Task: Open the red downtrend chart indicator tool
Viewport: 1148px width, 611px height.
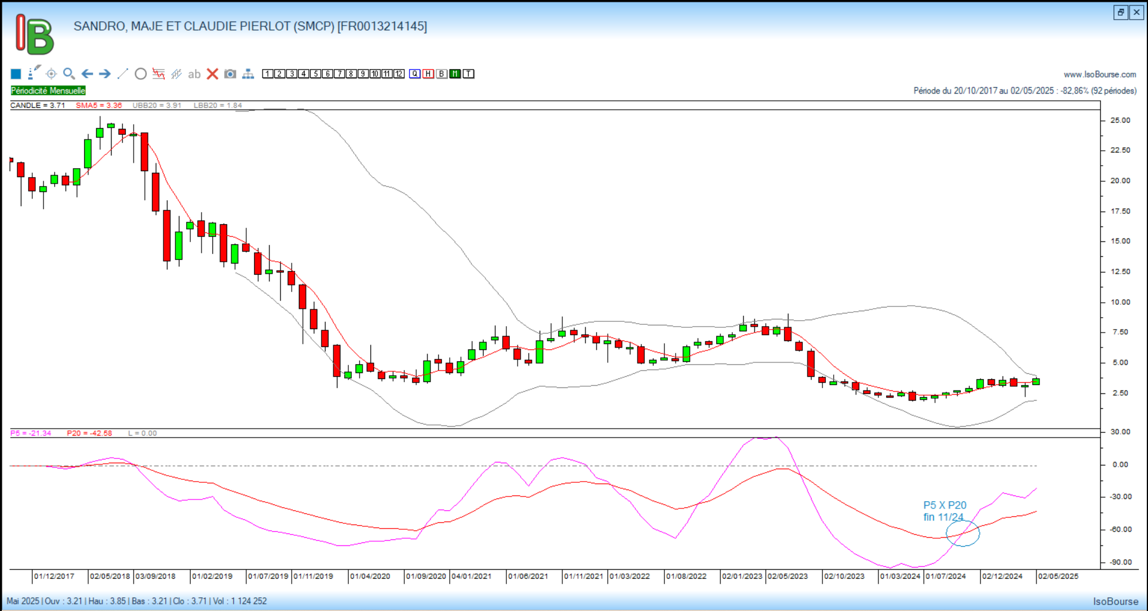Action: (159, 74)
